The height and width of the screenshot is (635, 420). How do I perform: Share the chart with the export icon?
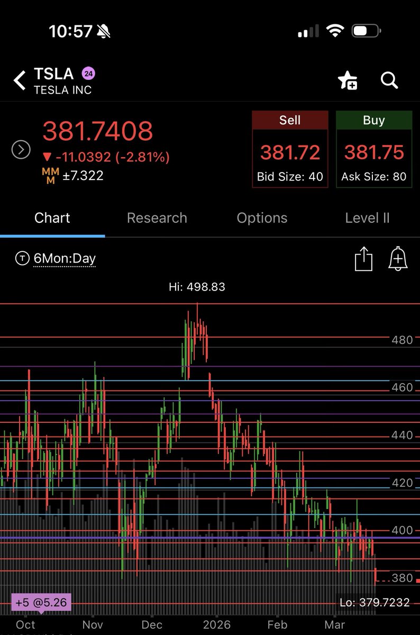363,260
